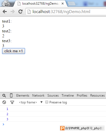This screenshot has height=132, width=106.
Task: Click the 'test3:' label text
Action: pyautogui.click(x=7, y=41)
